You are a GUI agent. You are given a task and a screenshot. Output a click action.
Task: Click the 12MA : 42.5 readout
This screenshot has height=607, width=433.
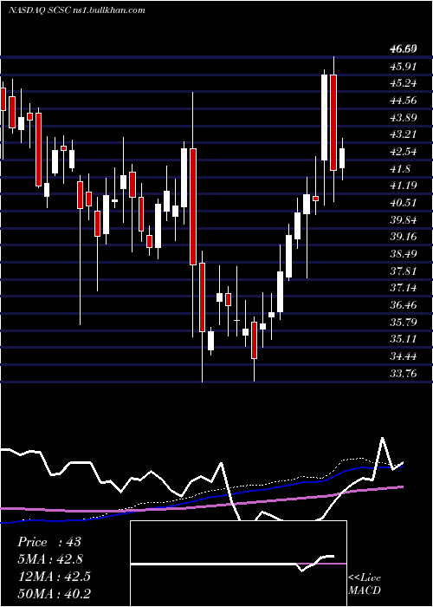[54, 577]
